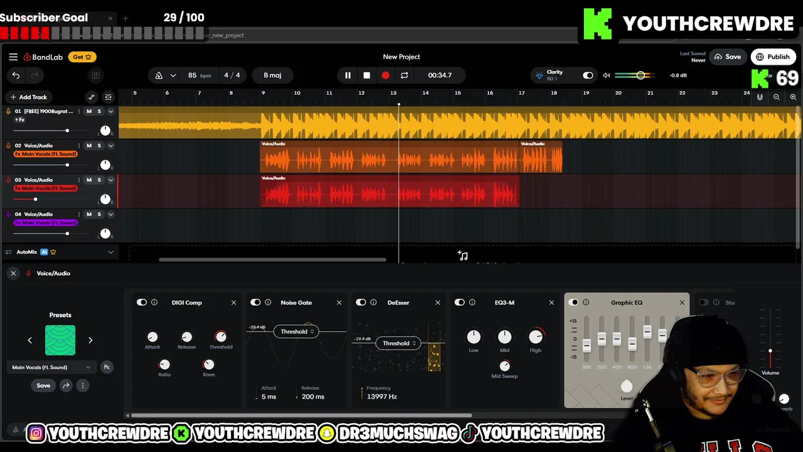This screenshot has height=452, width=803.
Task: Toggle loop cycle mode icon
Action: coord(404,75)
